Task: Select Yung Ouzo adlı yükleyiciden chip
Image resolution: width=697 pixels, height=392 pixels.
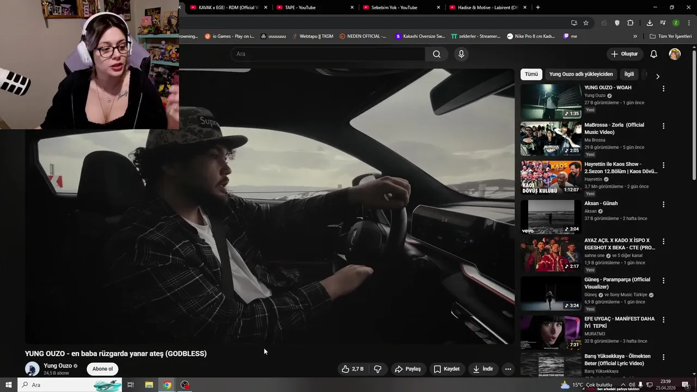Action: [580, 74]
